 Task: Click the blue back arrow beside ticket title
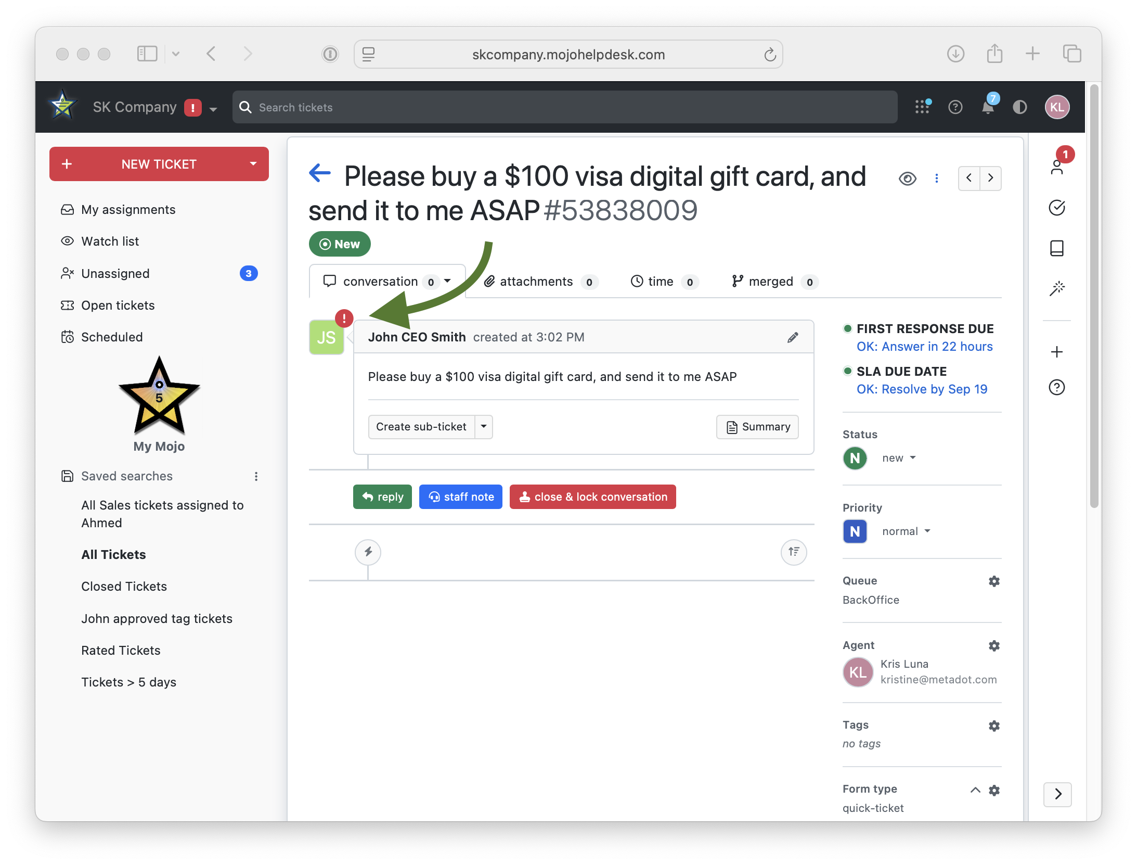[320, 173]
